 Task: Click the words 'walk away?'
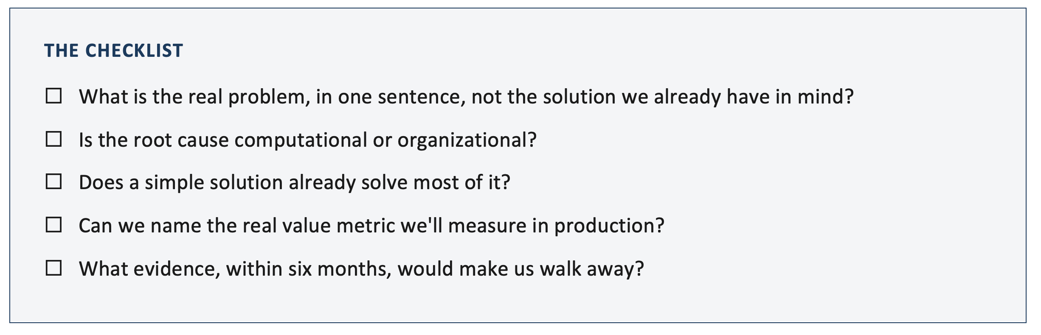[592, 269]
